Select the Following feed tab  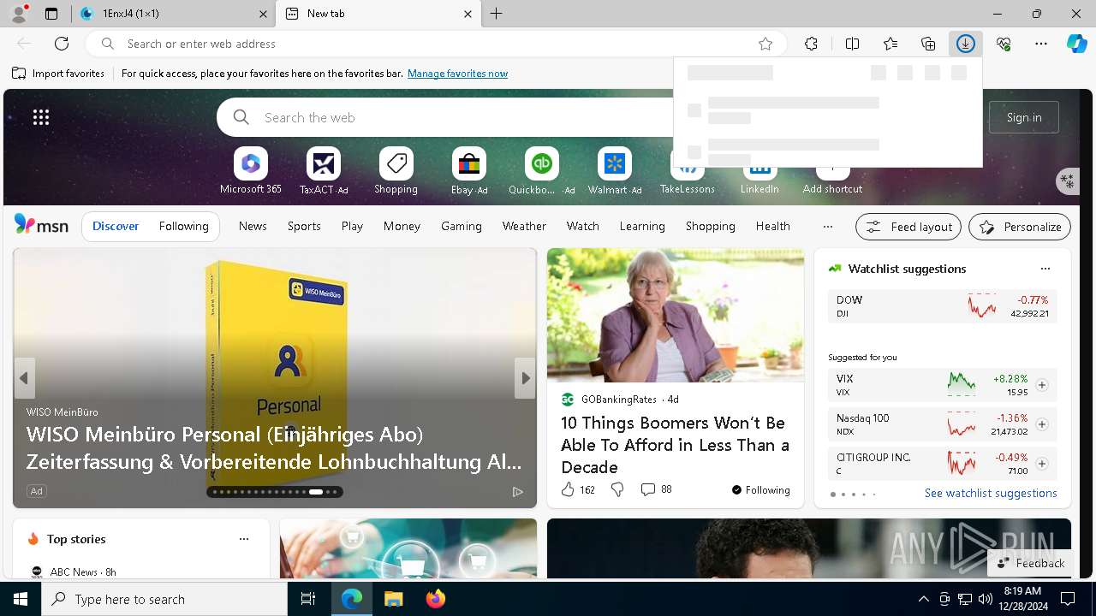coord(184,226)
